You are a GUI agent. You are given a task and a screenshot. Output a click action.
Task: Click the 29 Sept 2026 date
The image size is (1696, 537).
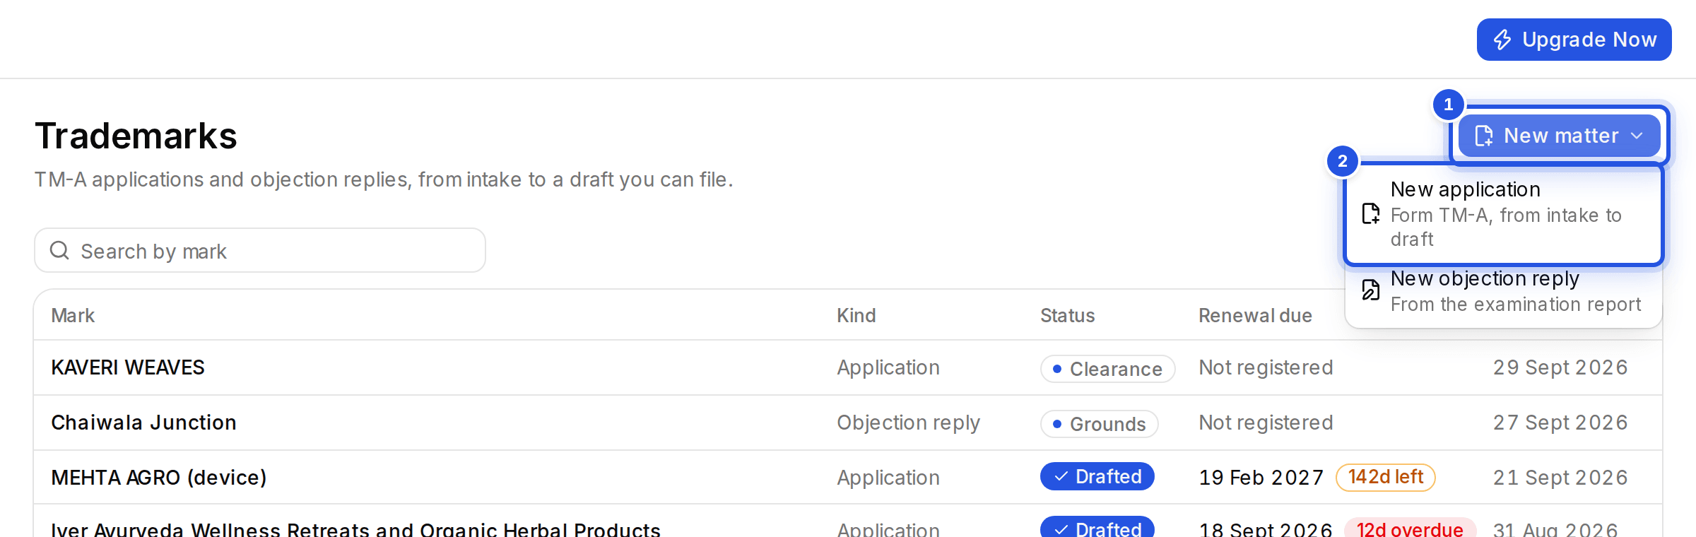point(1560,367)
